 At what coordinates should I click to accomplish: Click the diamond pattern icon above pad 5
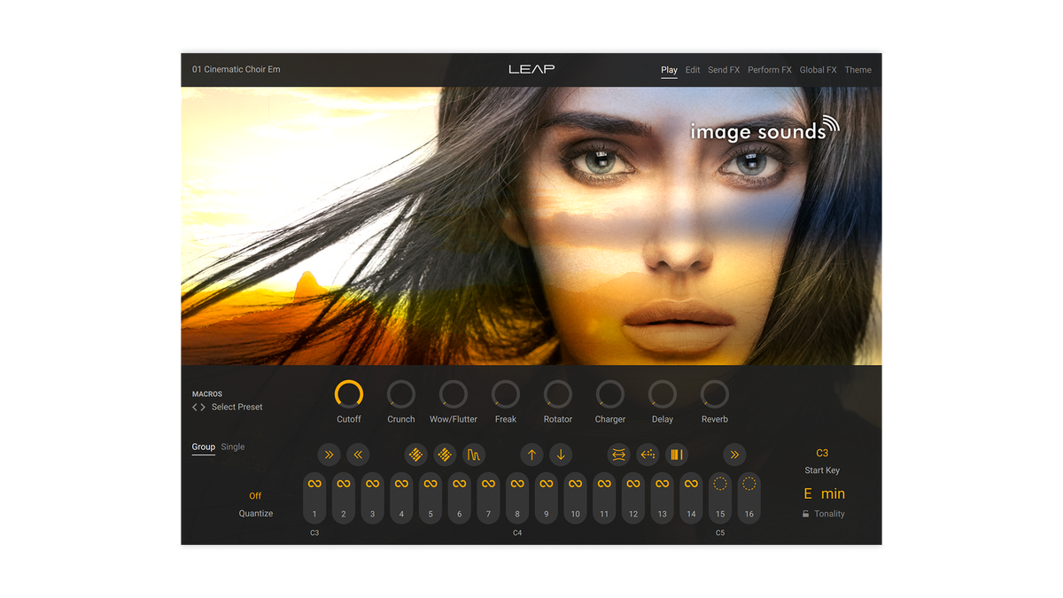point(445,454)
